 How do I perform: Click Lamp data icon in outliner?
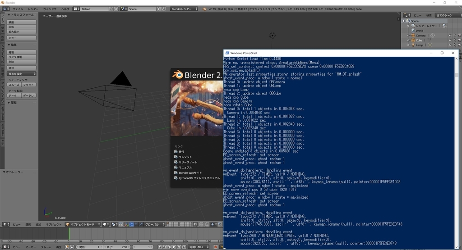coord(430,45)
